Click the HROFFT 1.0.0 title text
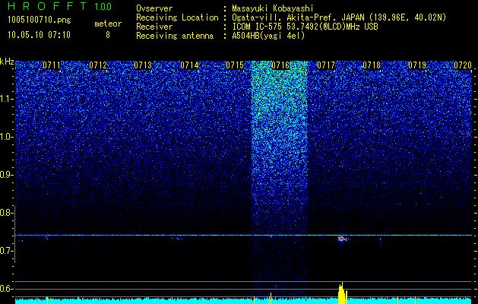The image size is (478, 304). click(60, 6)
